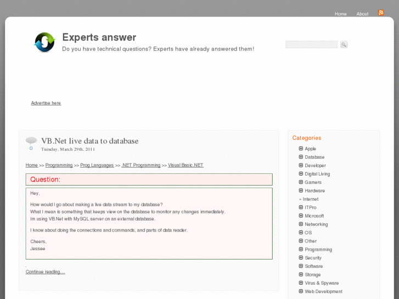The image size is (399, 299).
Task: Click the Experts answer site logo
Action: tap(44, 42)
